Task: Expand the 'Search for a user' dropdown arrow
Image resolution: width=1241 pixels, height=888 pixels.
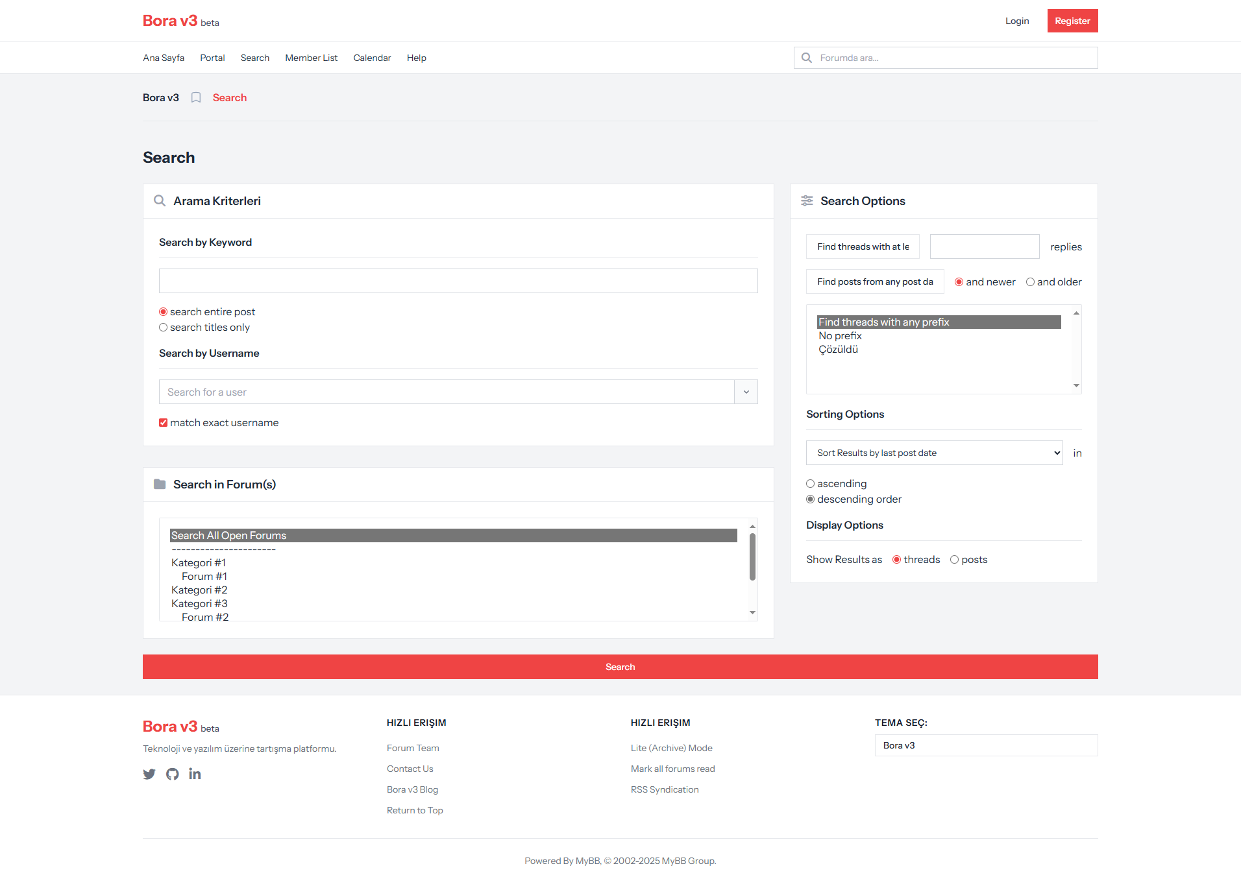Action: pos(746,392)
